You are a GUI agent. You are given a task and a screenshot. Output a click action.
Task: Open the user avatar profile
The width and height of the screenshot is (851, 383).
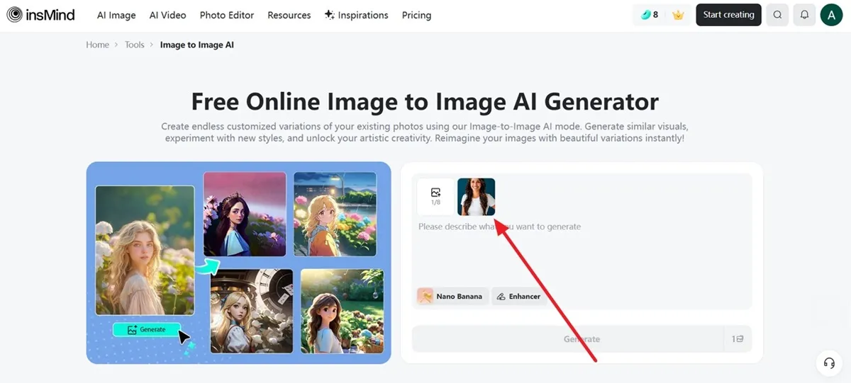coord(831,15)
